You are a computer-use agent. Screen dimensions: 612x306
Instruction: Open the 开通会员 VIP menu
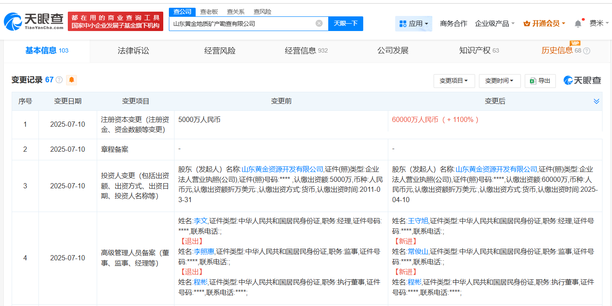pyautogui.click(x=544, y=24)
